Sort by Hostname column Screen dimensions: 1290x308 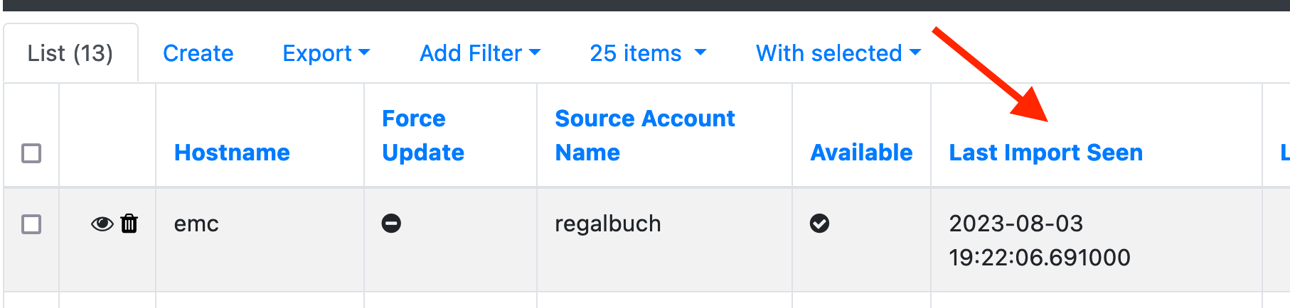pyautogui.click(x=232, y=153)
